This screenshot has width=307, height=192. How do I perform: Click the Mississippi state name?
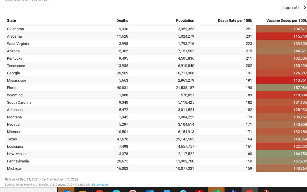point(16,80)
